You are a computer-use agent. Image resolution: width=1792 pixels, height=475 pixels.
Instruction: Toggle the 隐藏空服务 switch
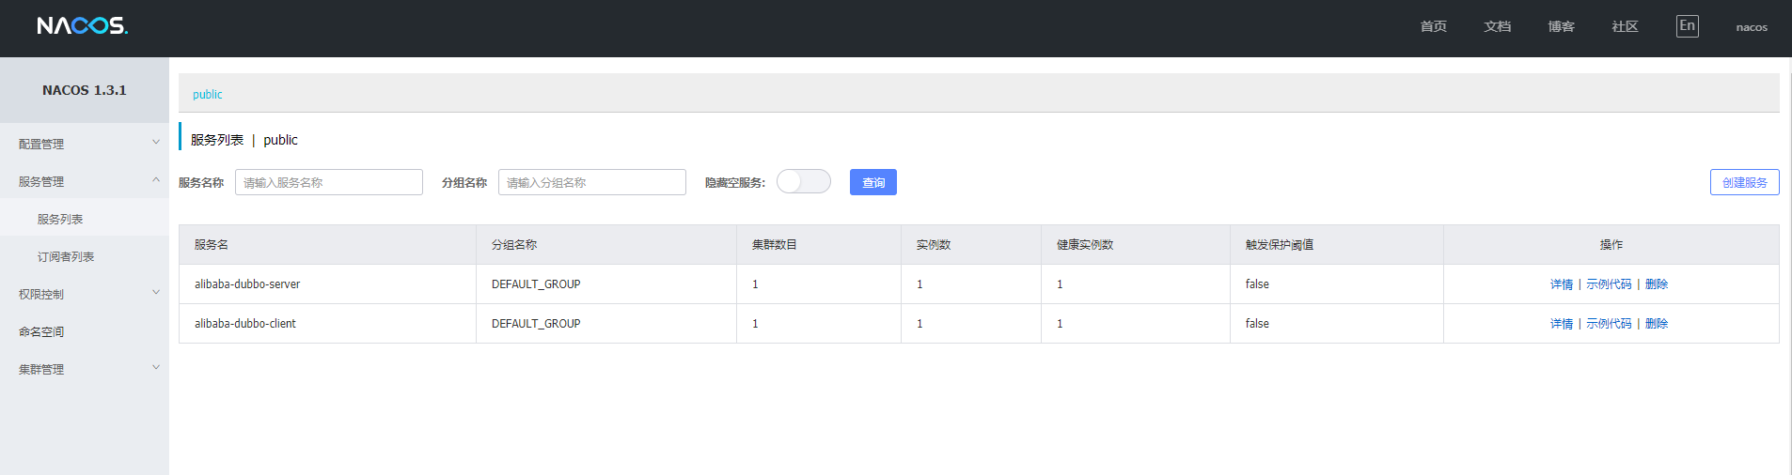(804, 181)
